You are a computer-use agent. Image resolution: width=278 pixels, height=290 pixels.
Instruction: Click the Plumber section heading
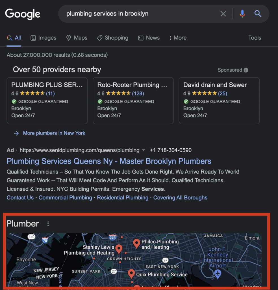(x=23, y=224)
